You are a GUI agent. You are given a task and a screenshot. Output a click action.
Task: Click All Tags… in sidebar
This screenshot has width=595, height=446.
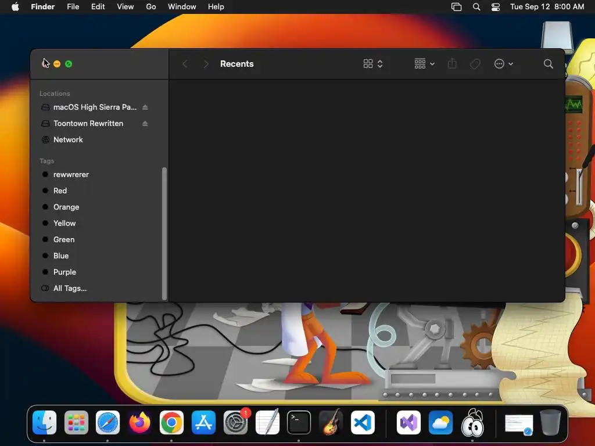tap(95, 289)
